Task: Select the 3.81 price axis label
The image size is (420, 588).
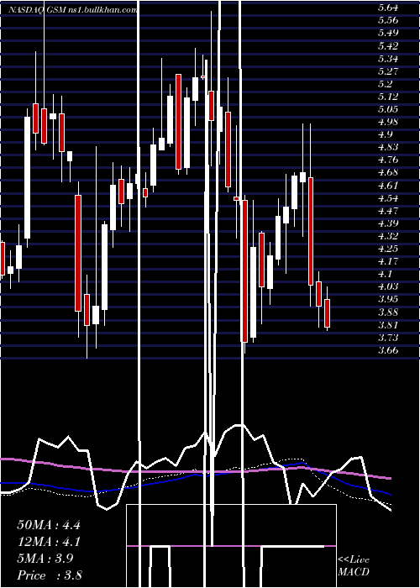Action: click(x=388, y=325)
